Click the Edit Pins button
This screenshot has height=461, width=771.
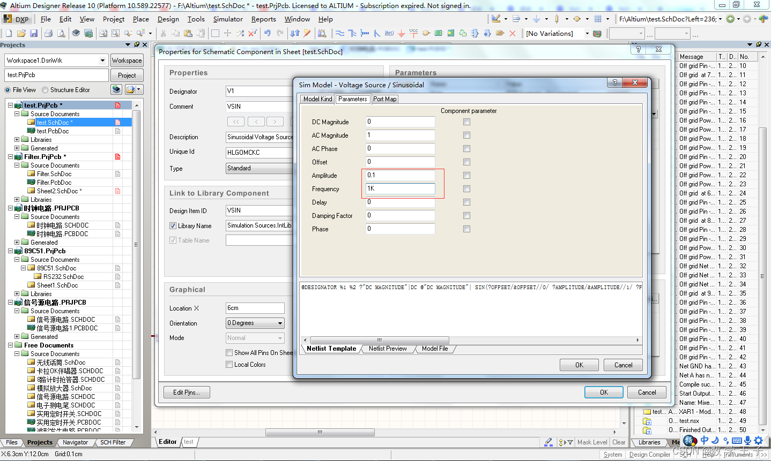[187, 392]
